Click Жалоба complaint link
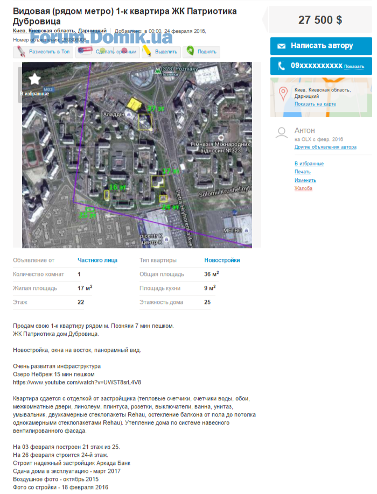The width and height of the screenshot is (377, 494). 303,188
